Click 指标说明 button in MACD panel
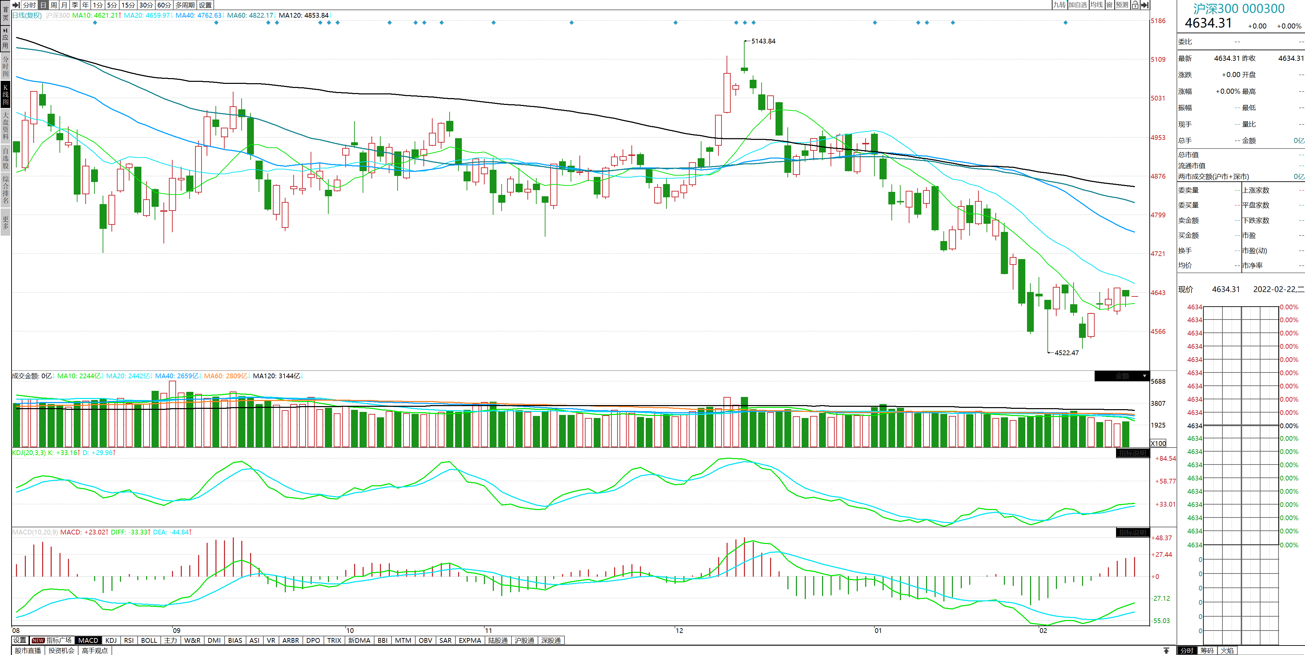Image resolution: width=1305 pixels, height=655 pixels. [x=1132, y=532]
